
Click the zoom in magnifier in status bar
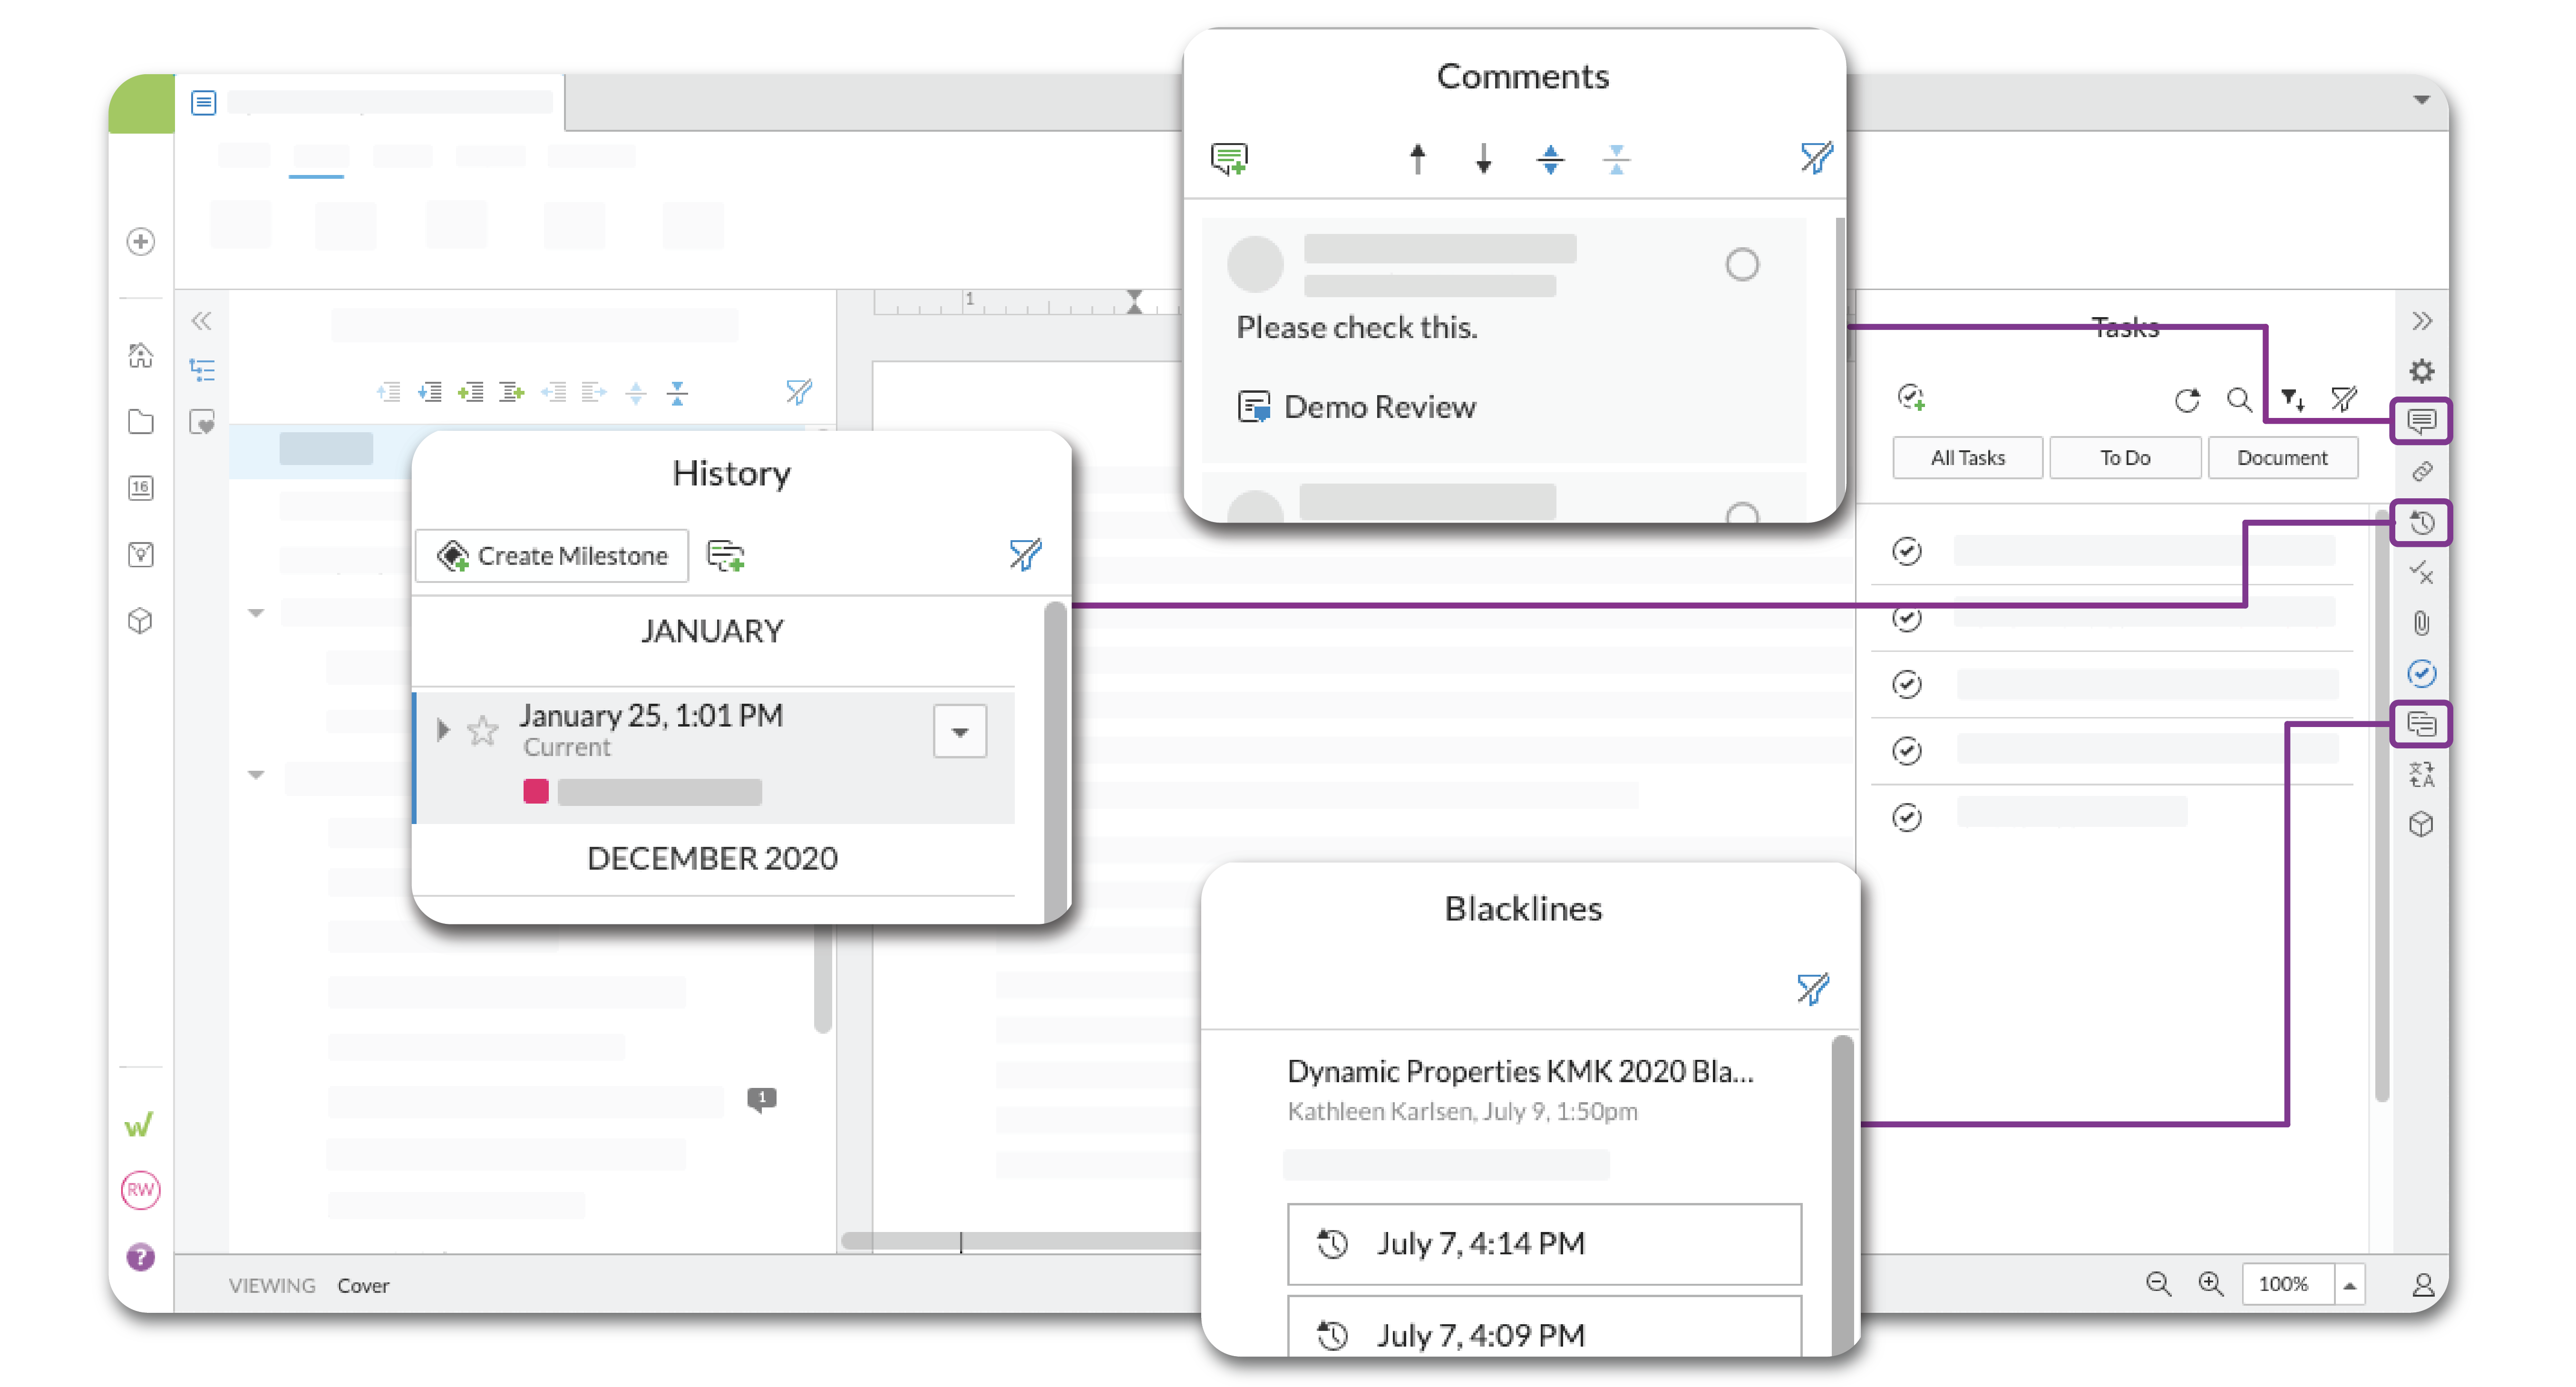tap(2210, 1283)
